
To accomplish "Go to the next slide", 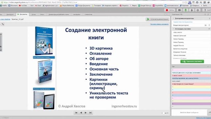I will click(86, 113).
